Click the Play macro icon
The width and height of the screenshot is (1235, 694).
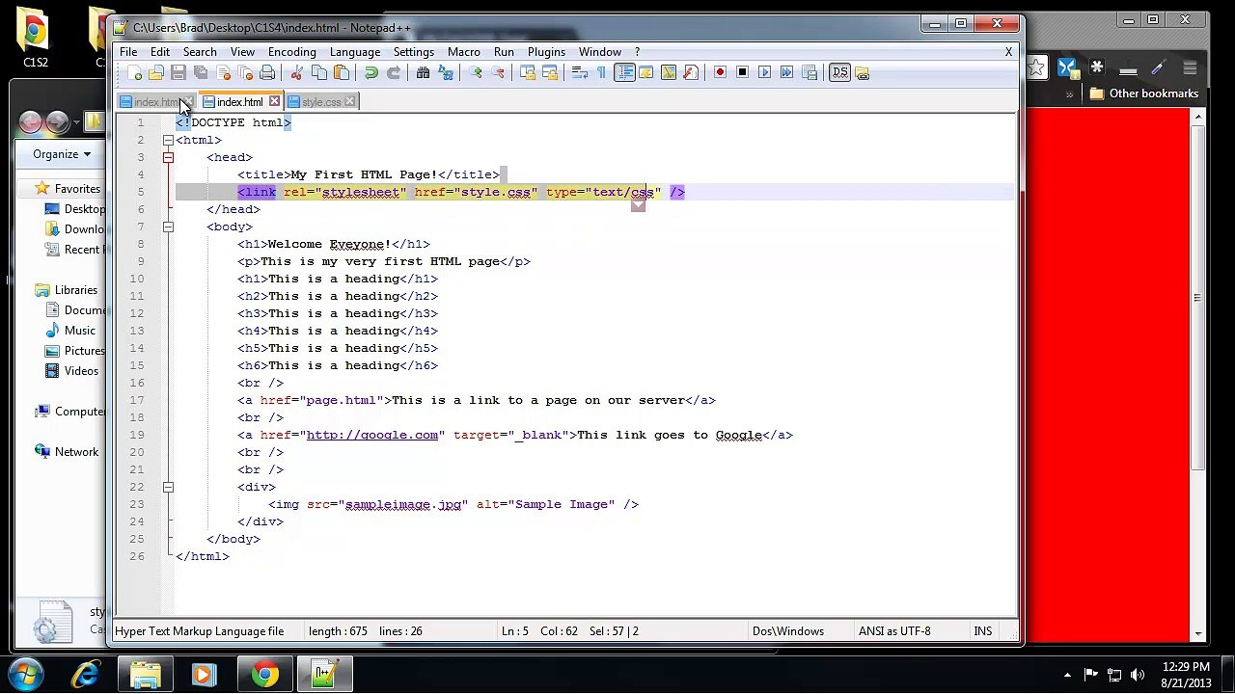coord(764,73)
